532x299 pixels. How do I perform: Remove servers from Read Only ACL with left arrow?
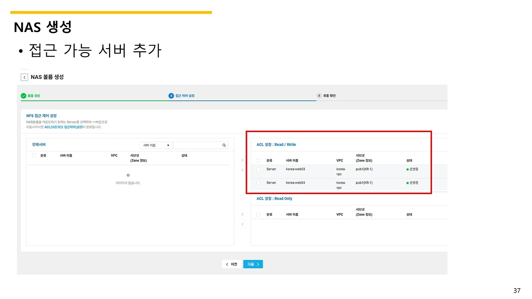pyautogui.click(x=242, y=224)
